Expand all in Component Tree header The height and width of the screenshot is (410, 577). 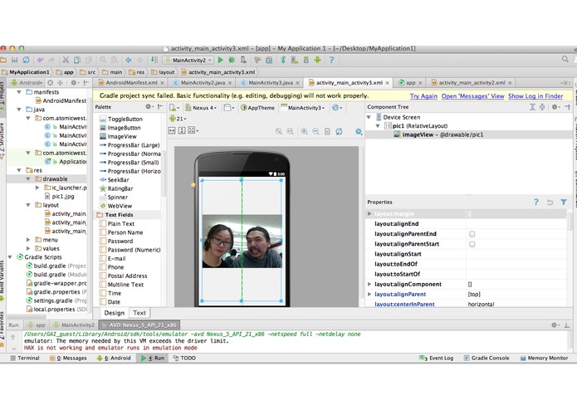coord(532,107)
